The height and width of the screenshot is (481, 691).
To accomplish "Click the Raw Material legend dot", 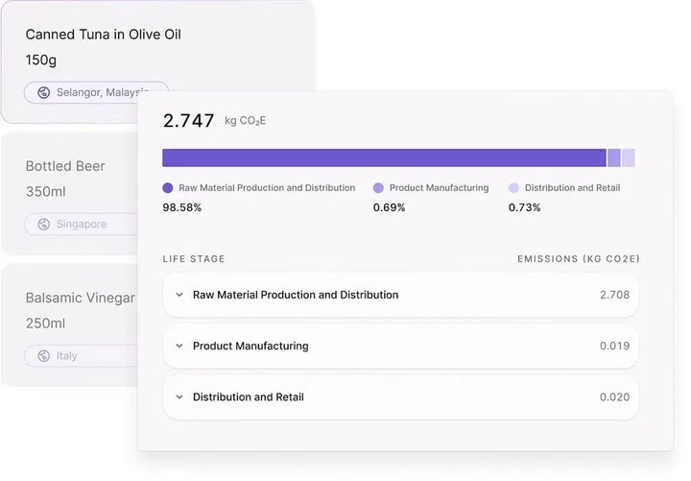I will pos(167,188).
